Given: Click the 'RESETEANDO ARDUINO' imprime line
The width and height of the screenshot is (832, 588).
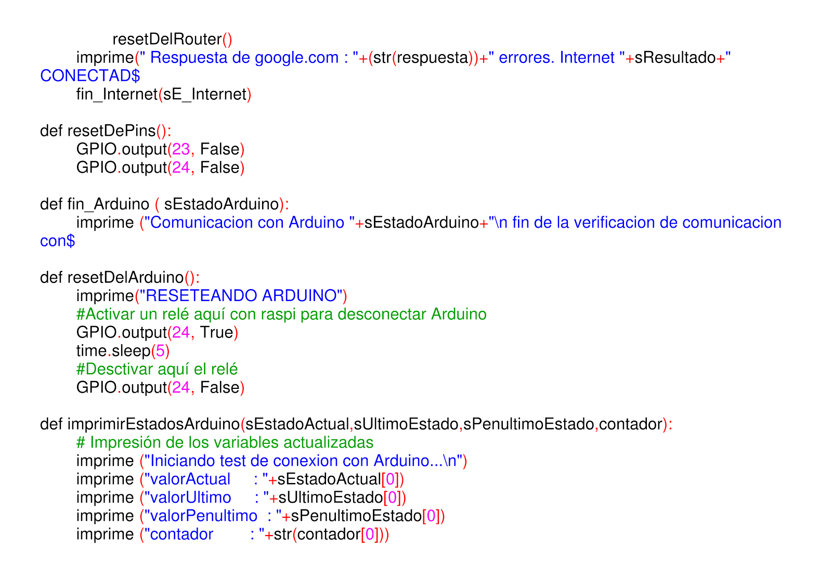Looking at the screenshot, I should click(x=212, y=296).
